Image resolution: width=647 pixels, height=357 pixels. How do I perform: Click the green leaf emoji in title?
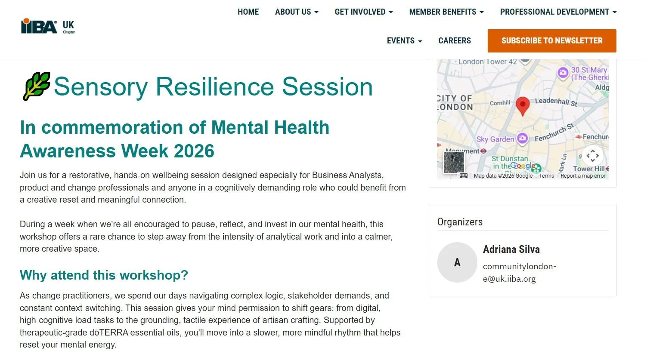click(36, 86)
